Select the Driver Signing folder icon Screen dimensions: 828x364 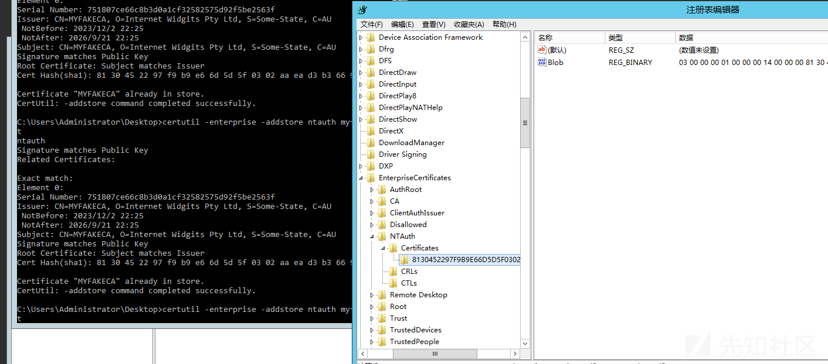click(x=371, y=154)
